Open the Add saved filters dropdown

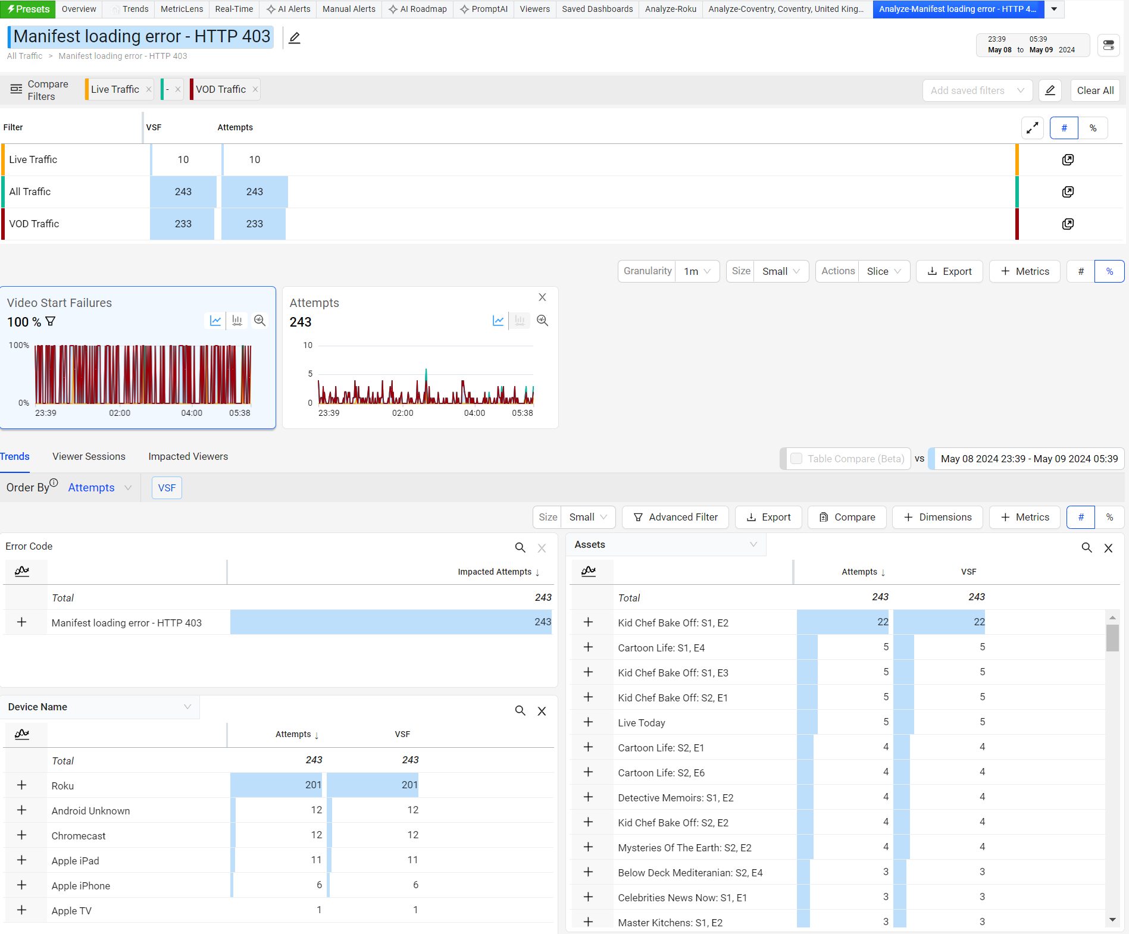click(x=977, y=90)
